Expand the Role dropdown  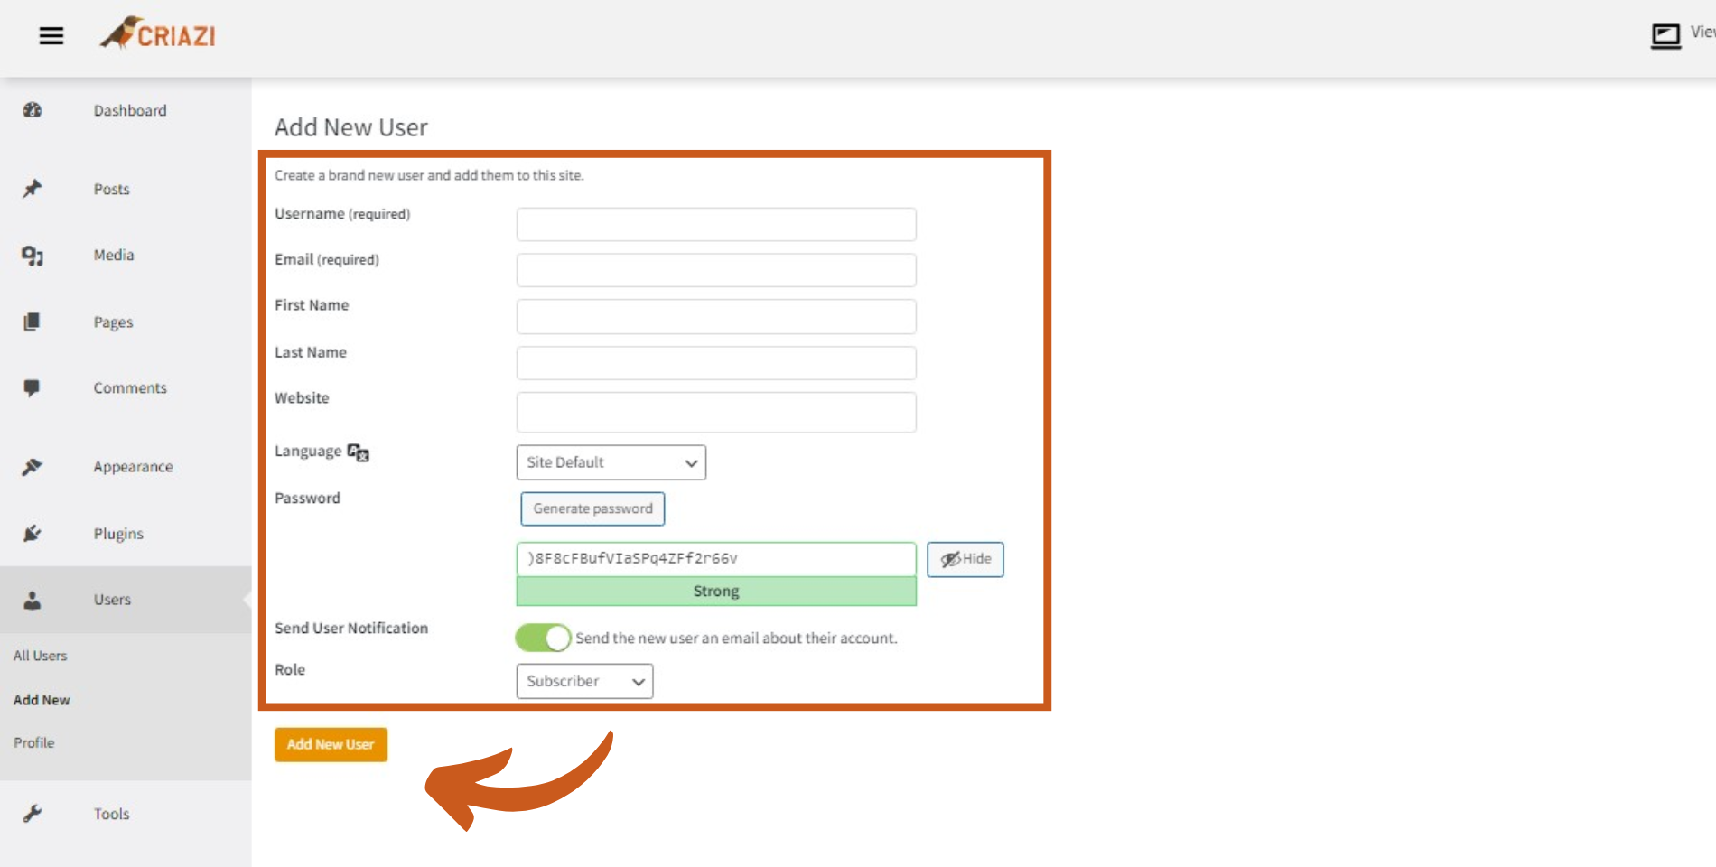click(x=584, y=681)
